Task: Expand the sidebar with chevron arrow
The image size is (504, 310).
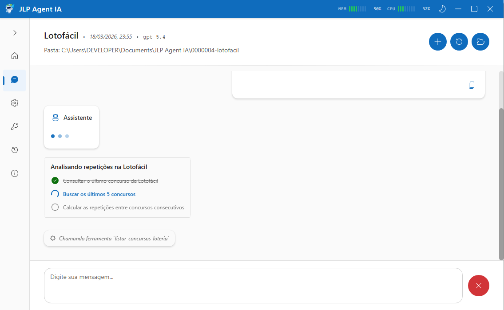Action: click(x=15, y=33)
